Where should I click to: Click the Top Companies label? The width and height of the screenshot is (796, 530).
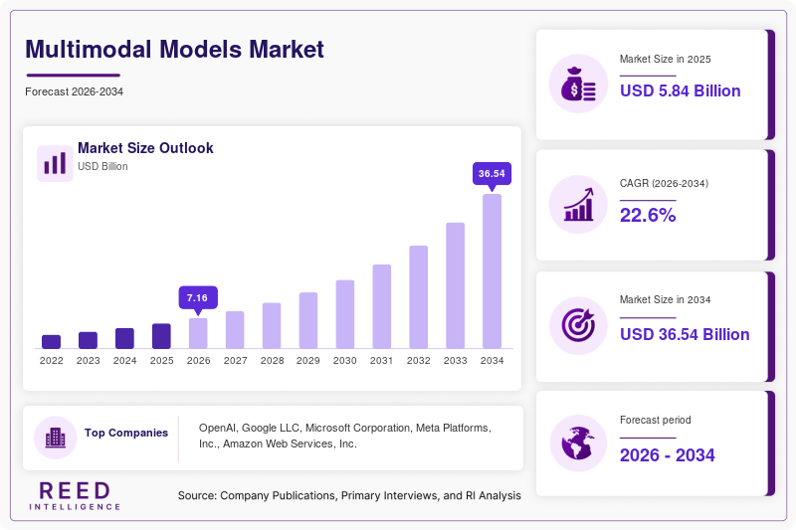click(x=126, y=433)
